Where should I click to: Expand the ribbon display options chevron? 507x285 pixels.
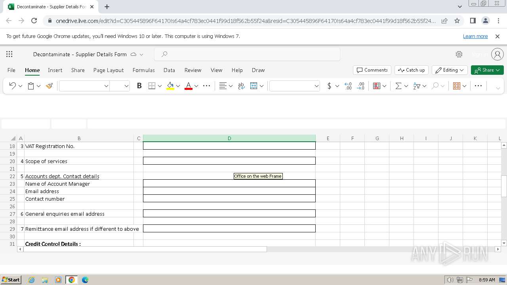(498, 87)
